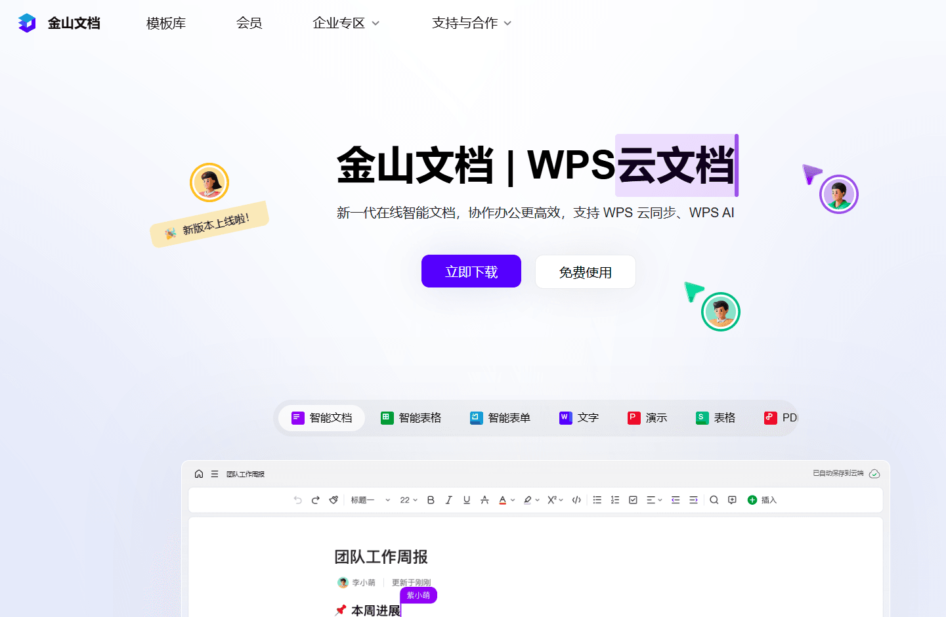Click the undo arrow icon
Screen dimensions: 946x617
[298, 500]
